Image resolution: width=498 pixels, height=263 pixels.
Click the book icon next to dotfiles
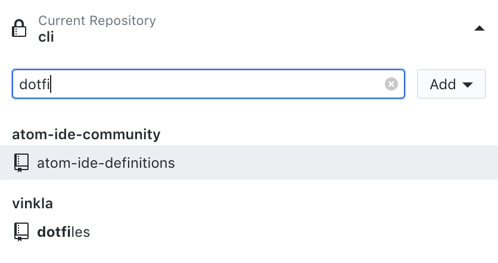click(x=21, y=231)
